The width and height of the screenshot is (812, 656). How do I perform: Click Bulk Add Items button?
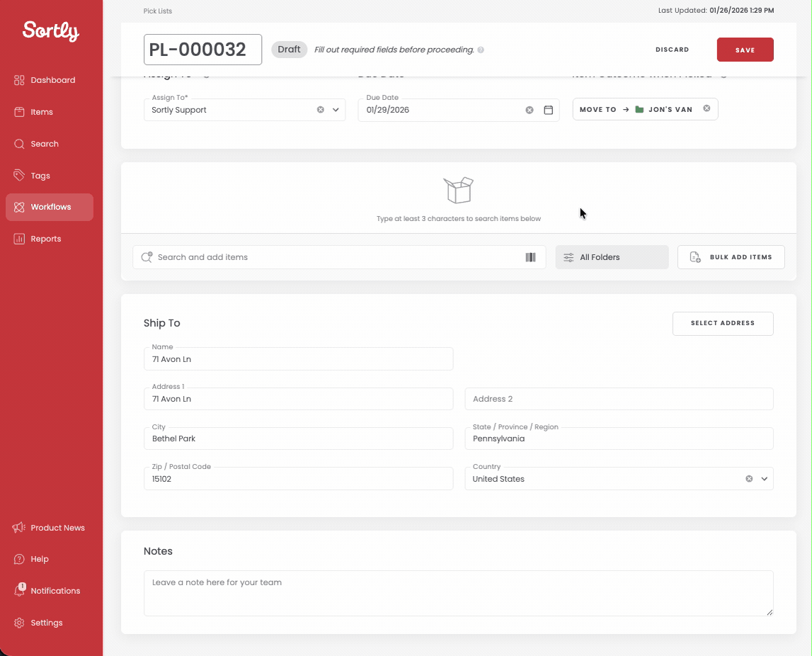click(731, 257)
